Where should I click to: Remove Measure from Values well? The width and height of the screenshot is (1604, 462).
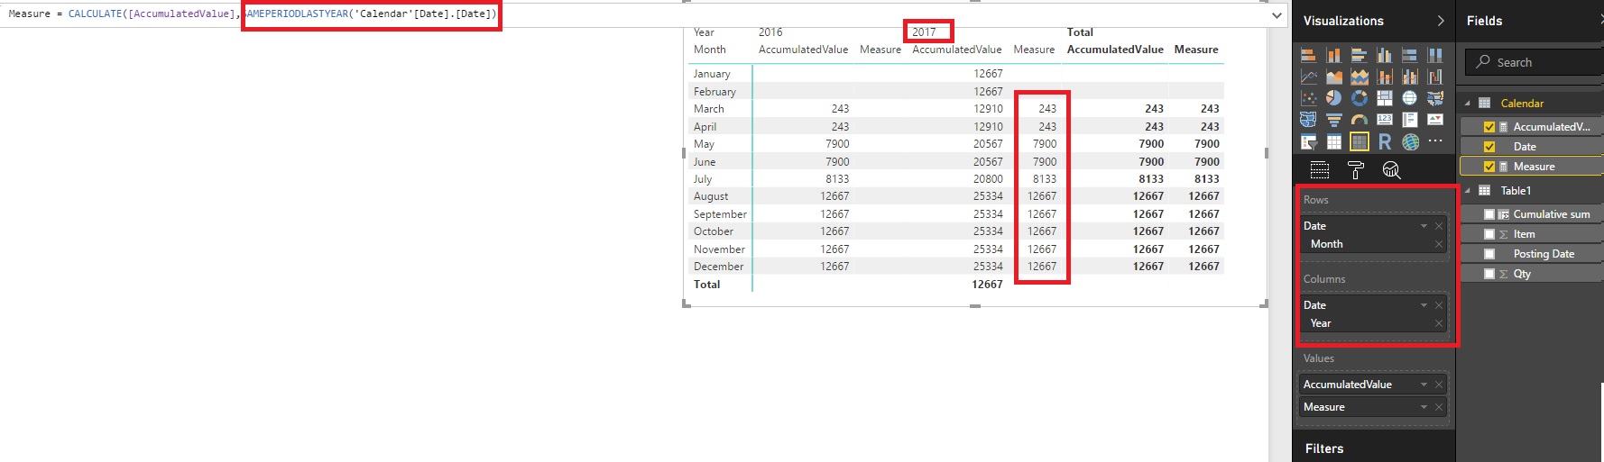[1439, 407]
